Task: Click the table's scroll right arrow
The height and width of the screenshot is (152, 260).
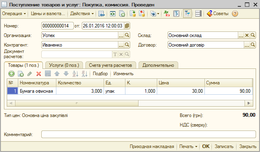Action: pyautogui.click(x=249, y=103)
